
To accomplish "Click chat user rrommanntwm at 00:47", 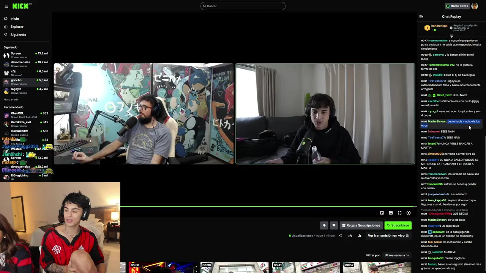I will pos(438,41).
